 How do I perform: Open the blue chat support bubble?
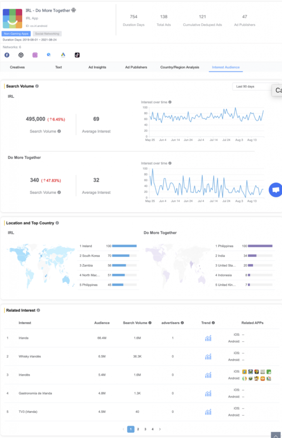[x=275, y=190]
